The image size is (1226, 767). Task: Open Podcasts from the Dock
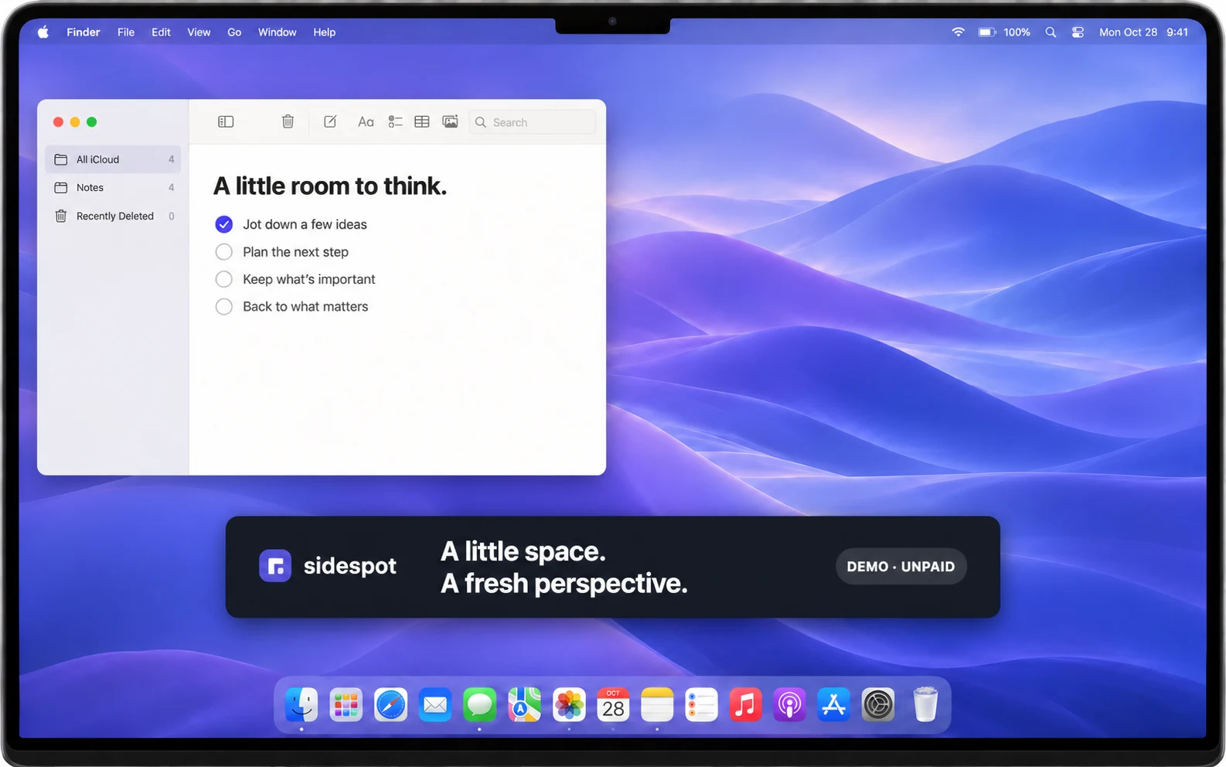[x=790, y=704]
